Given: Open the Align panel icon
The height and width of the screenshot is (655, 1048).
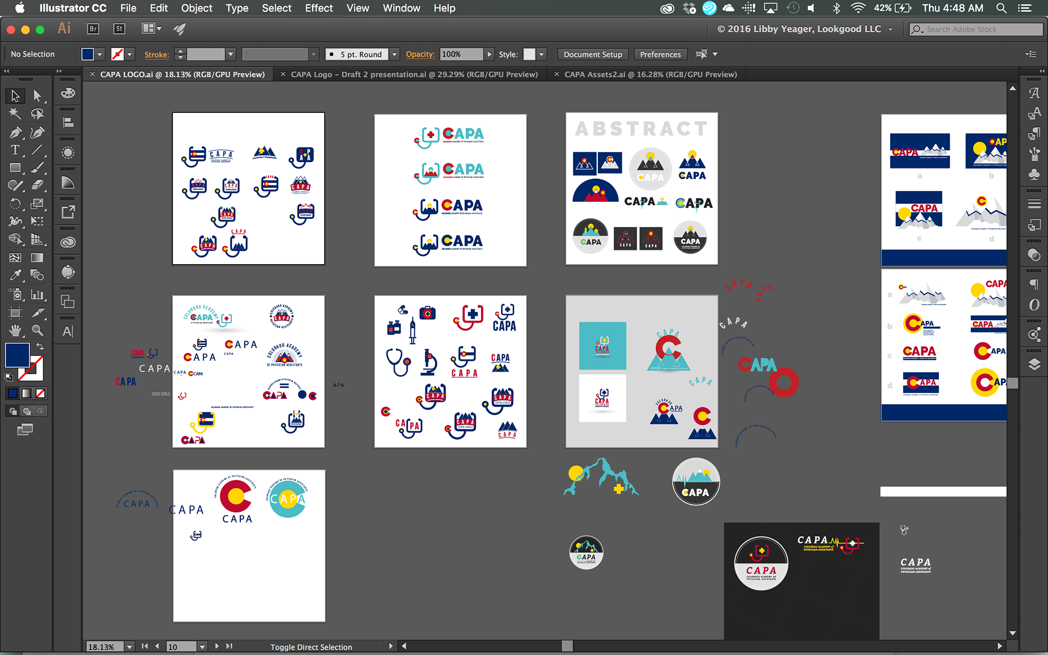Looking at the screenshot, I should pyautogui.click(x=68, y=123).
